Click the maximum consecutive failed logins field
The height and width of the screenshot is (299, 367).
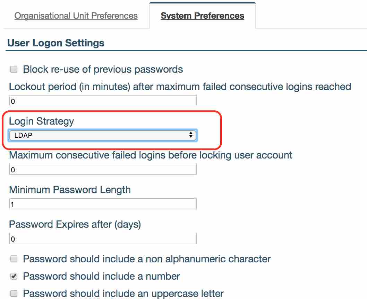point(103,170)
